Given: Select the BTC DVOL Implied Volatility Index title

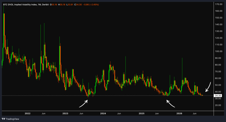Looking at the screenshot, I should [20, 5].
